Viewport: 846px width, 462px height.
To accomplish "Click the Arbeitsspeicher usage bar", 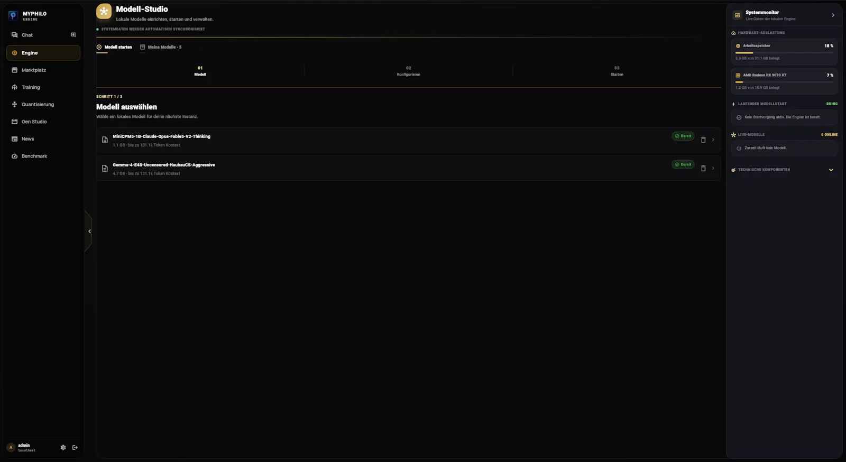I will (785, 52).
